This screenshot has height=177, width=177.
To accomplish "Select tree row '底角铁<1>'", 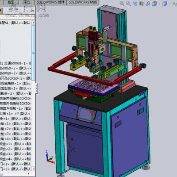I will pyautogui.click(x=15, y=83).
